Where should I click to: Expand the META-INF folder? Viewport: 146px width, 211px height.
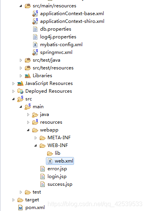(35, 138)
